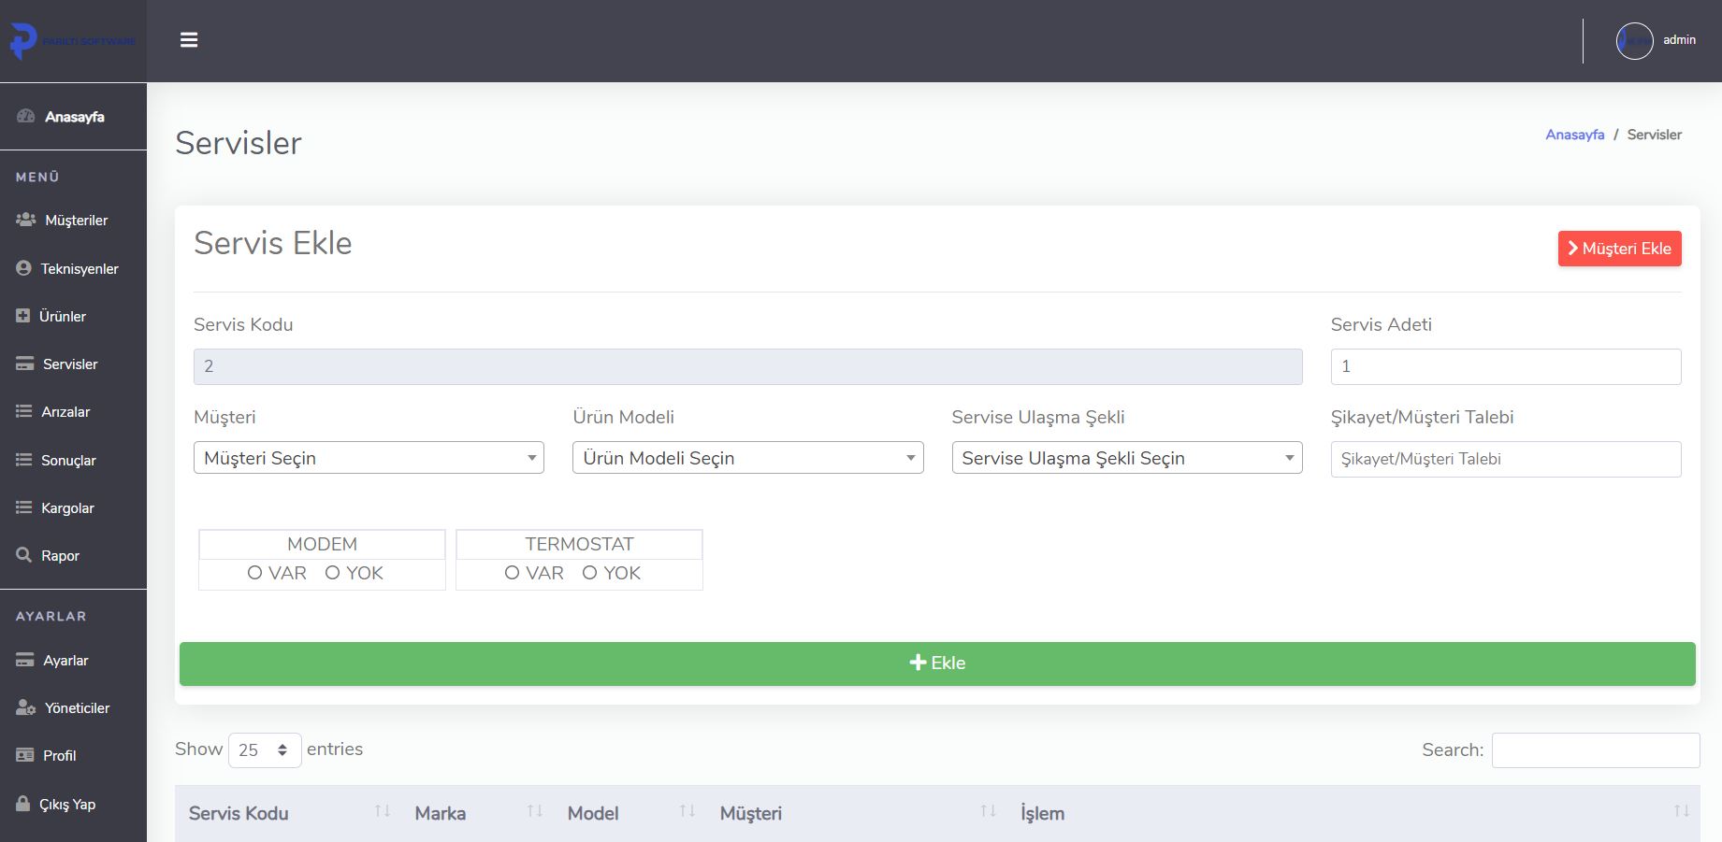Sort by Müşteri column arrows

[988, 811]
